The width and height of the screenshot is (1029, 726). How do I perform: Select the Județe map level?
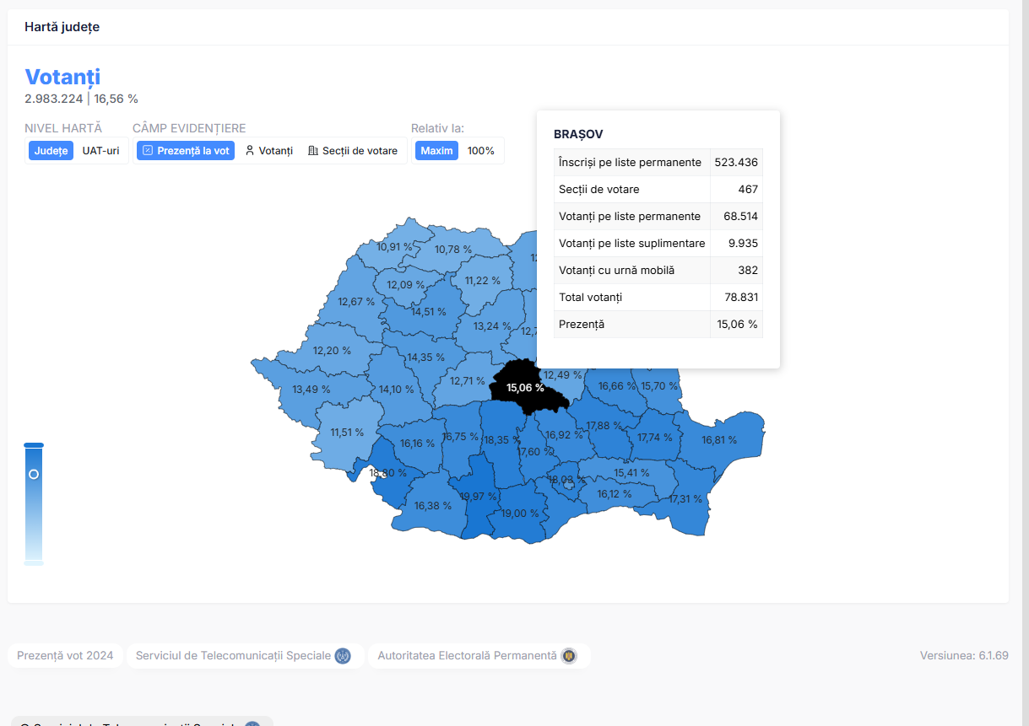click(51, 151)
